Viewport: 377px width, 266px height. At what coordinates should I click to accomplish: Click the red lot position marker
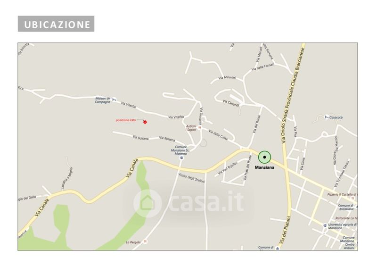point(145,122)
